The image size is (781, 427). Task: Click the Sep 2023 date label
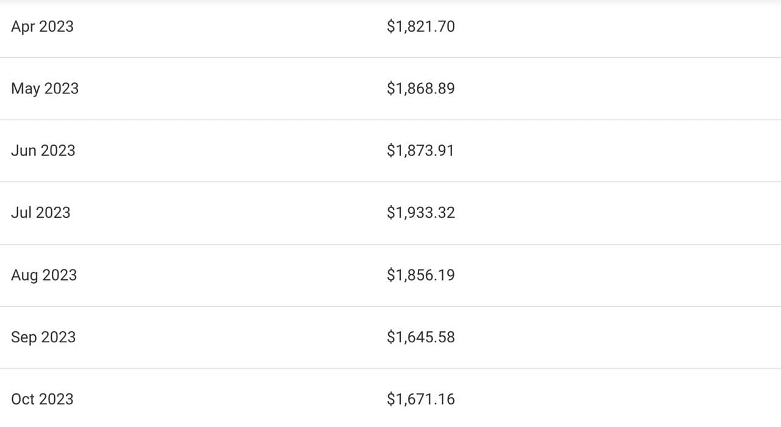[x=43, y=337]
